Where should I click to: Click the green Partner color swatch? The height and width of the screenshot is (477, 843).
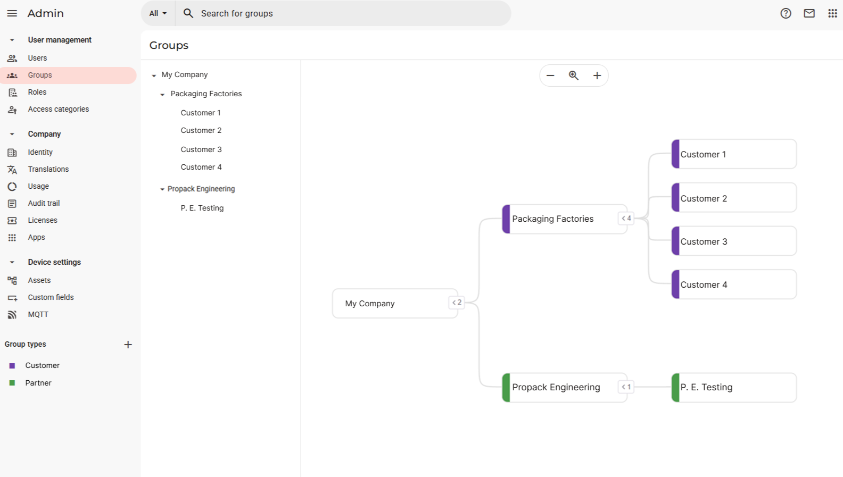pos(12,383)
